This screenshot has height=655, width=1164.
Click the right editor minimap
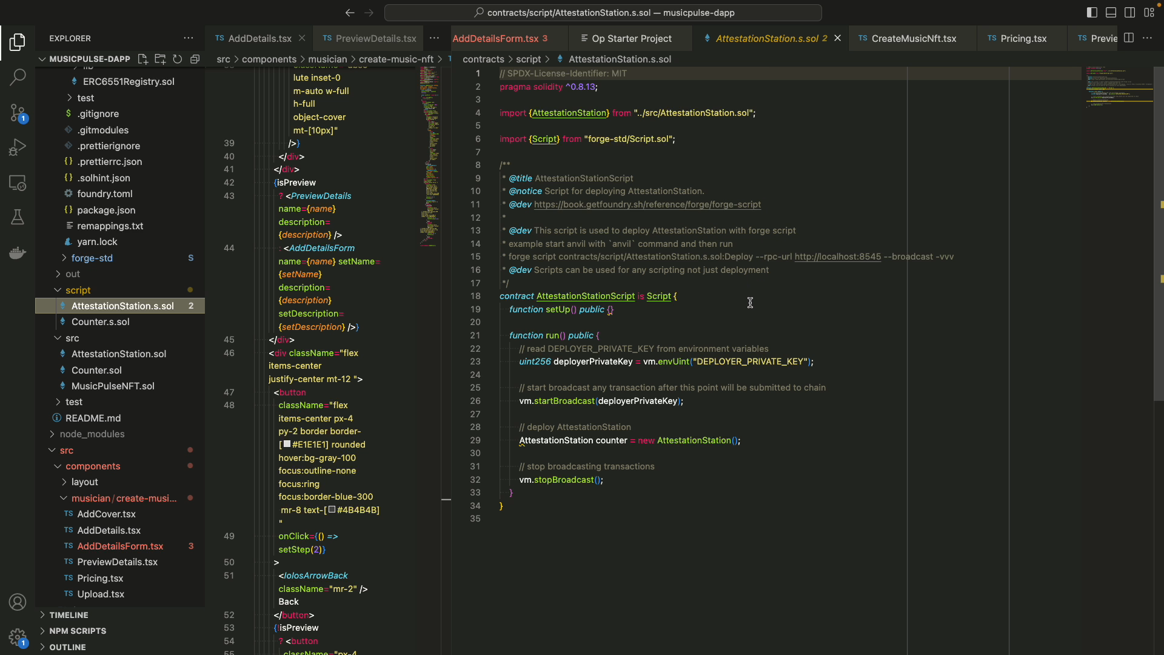pos(1119,88)
